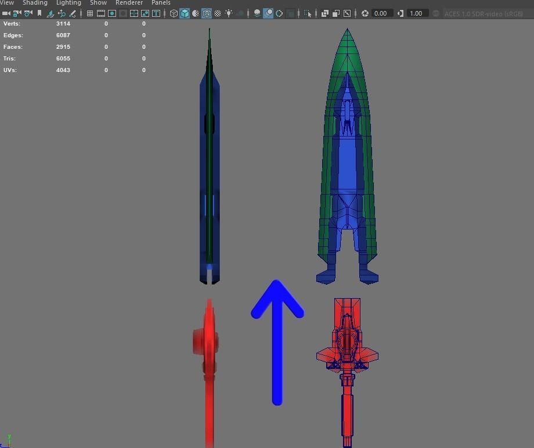Click the Gamma value field 1.00
Viewport: 534px width, 448px height.
417,13
